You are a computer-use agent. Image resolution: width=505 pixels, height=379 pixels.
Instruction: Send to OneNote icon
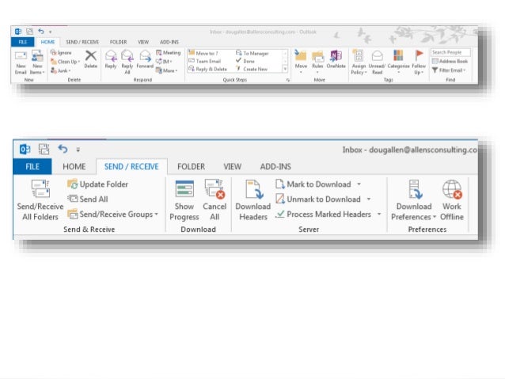coord(336,55)
